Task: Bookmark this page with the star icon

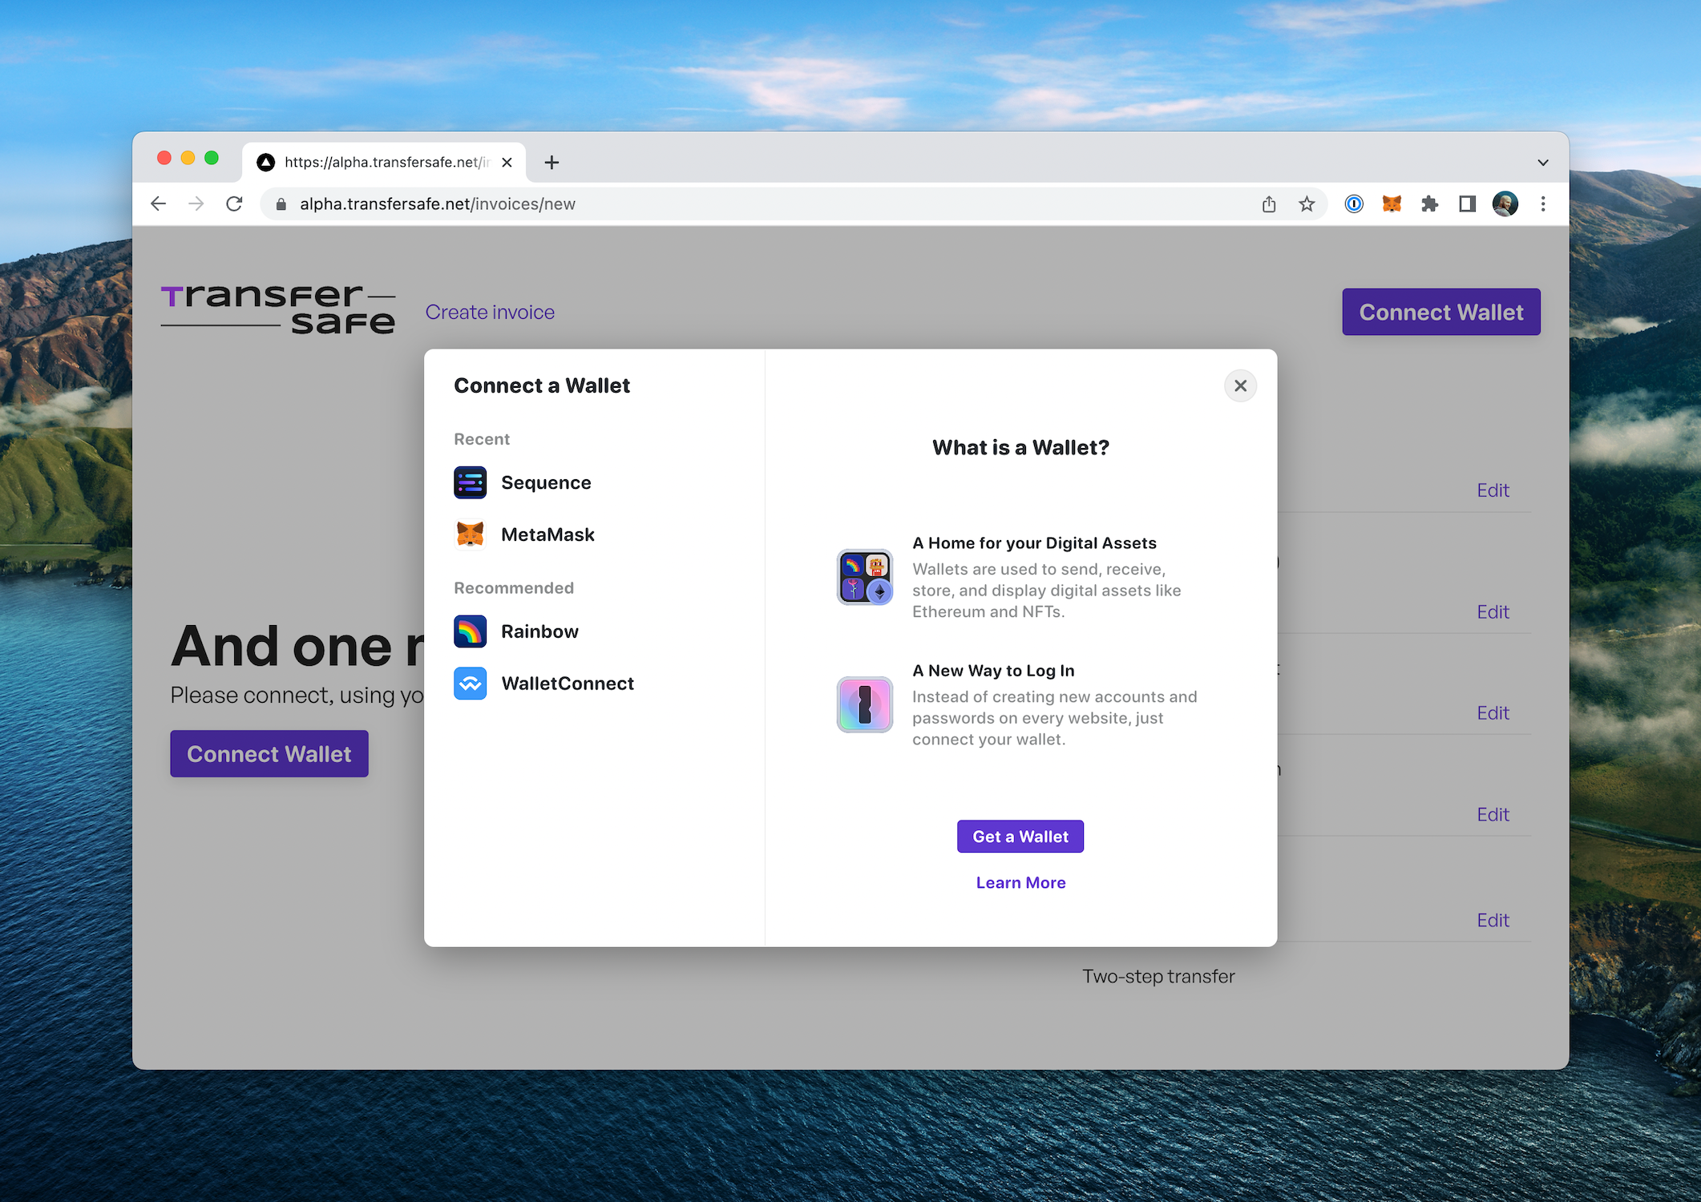Action: click(x=1307, y=204)
